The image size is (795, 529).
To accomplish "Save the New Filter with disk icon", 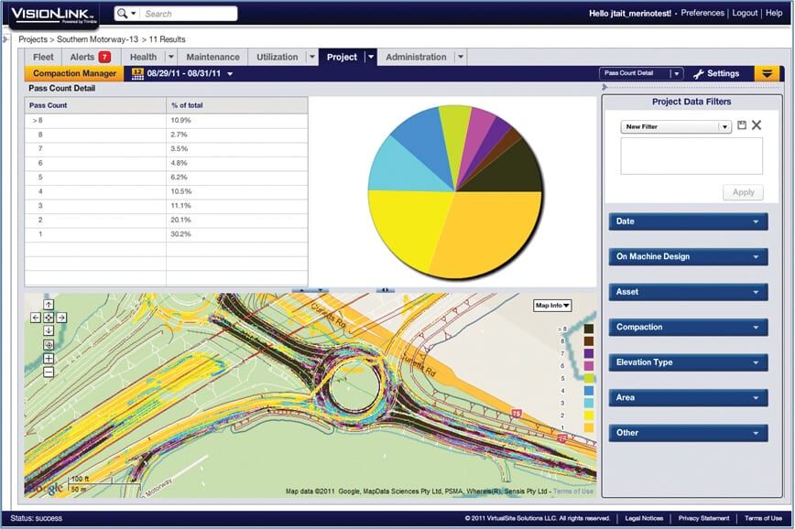I will coord(742,125).
